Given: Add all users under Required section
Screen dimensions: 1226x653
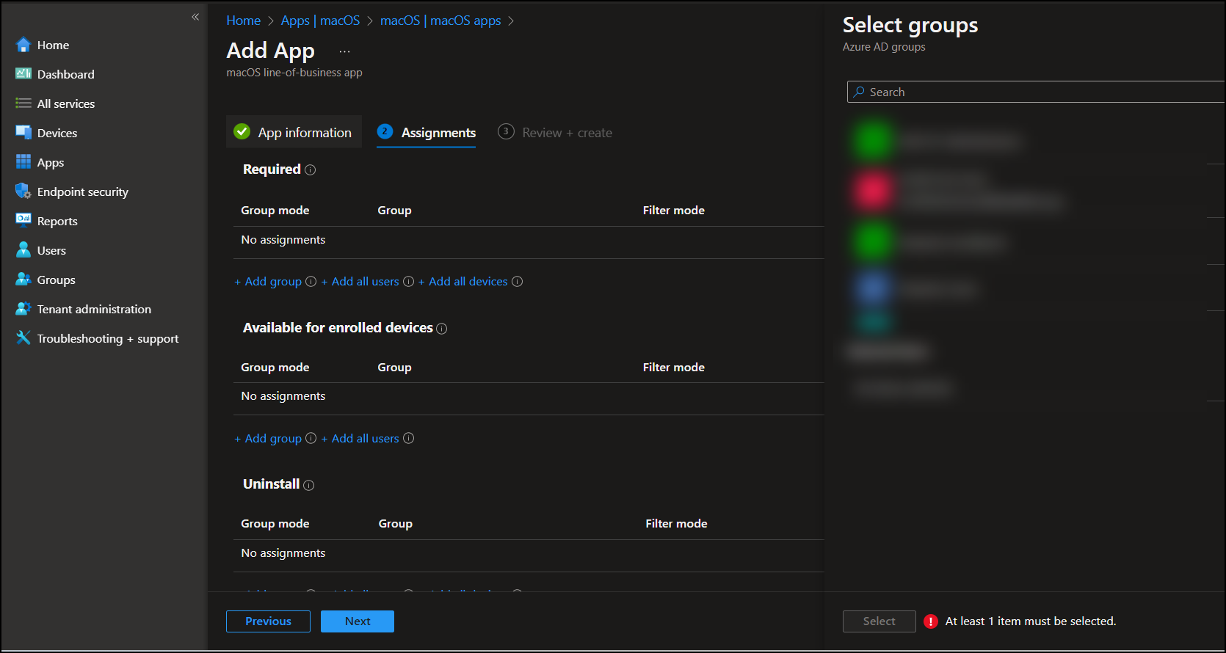Looking at the screenshot, I should [360, 282].
